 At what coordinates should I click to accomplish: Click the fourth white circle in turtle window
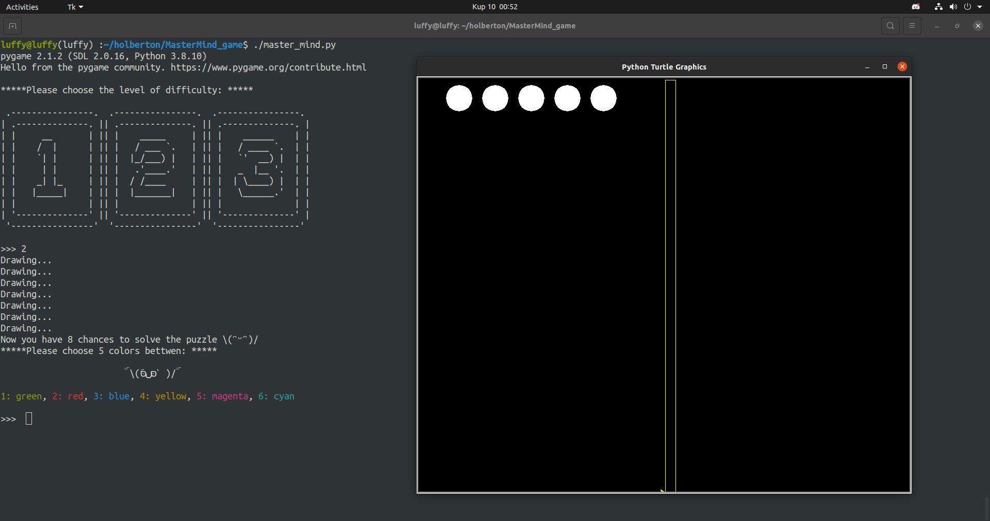tap(567, 98)
